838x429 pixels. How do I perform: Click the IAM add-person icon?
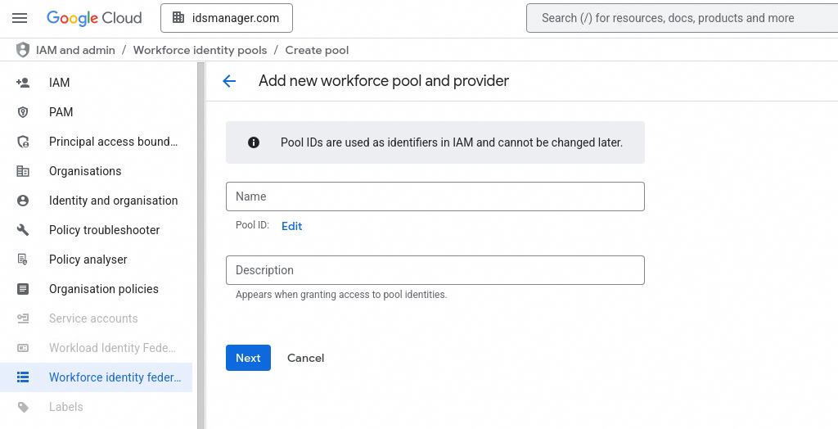(x=23, y=83)
